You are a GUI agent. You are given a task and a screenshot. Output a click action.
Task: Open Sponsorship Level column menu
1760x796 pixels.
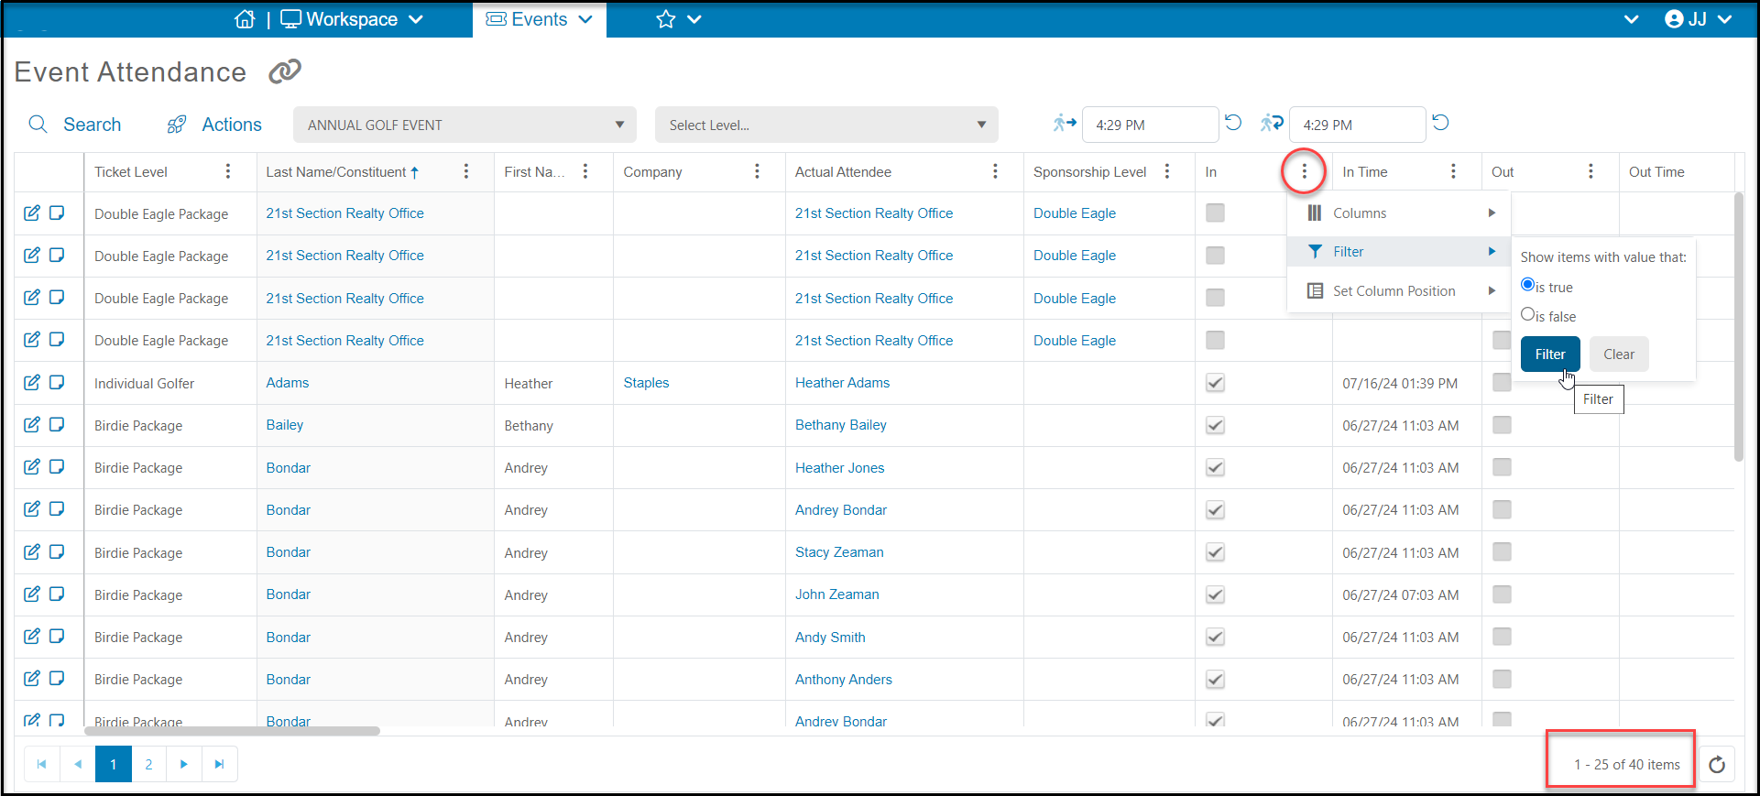[x=1167, y=171]
